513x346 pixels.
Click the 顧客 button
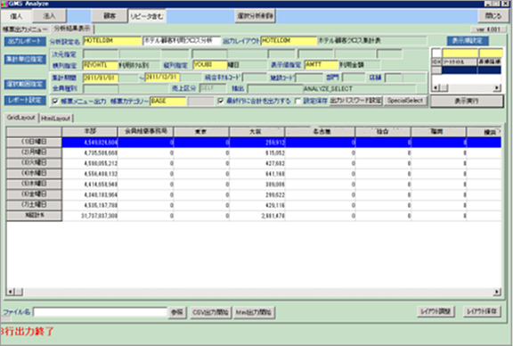110,16
